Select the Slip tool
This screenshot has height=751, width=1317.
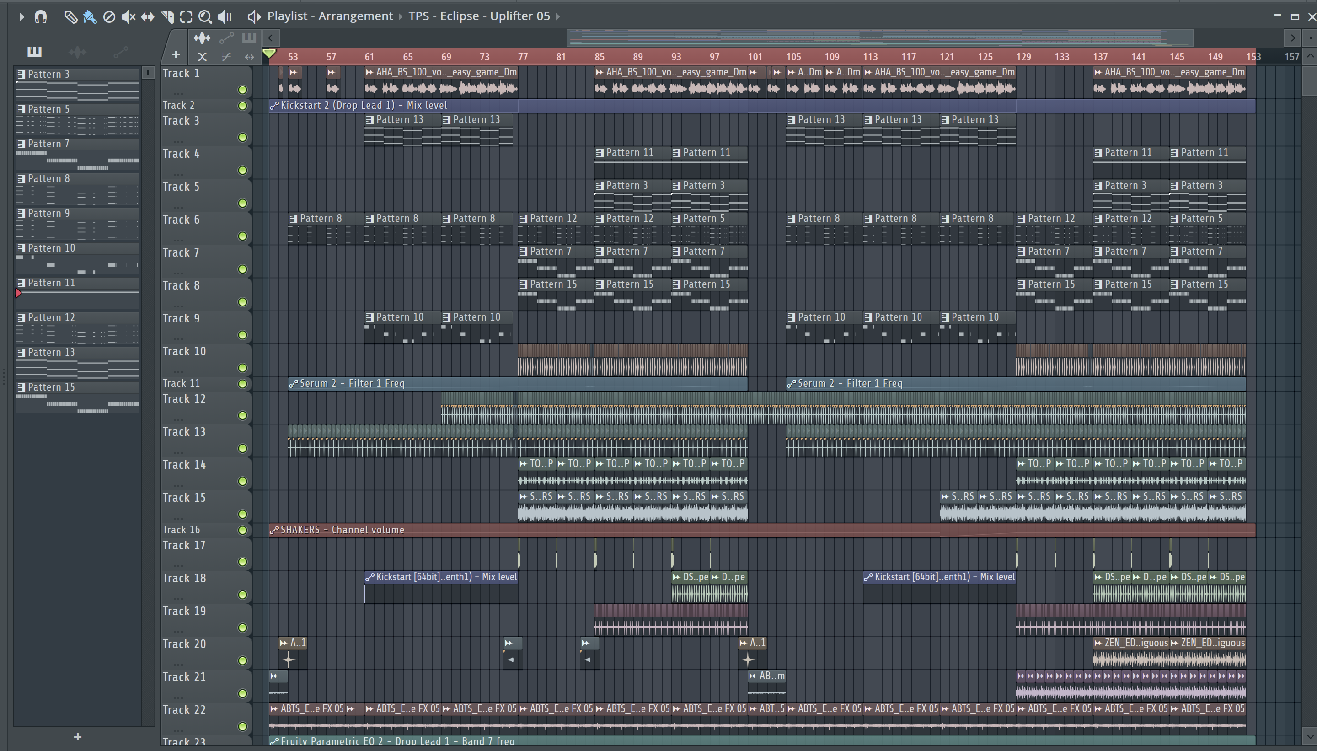pyautogui.click(x=148, y=16)
